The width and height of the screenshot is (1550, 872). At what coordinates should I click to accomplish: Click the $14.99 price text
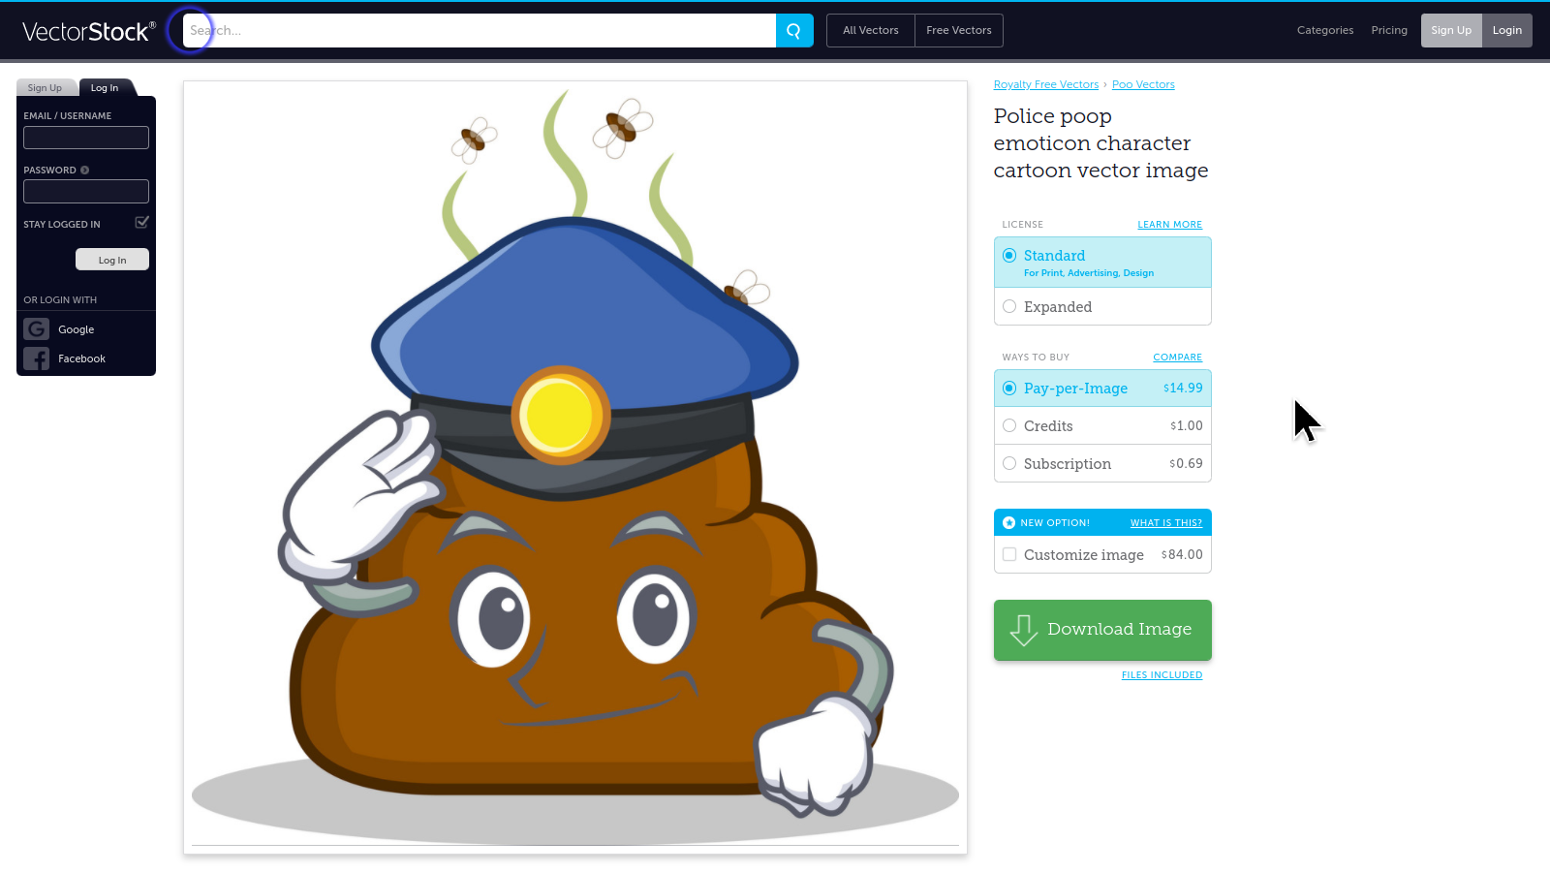pyautogui.click(x=1183, y=389)
